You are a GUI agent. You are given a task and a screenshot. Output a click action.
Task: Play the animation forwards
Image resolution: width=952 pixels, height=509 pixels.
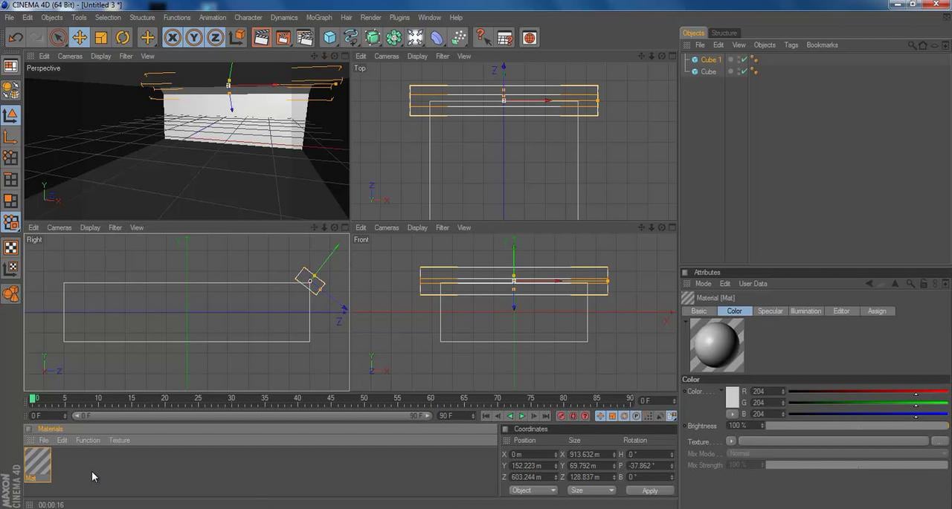(522, 416)
